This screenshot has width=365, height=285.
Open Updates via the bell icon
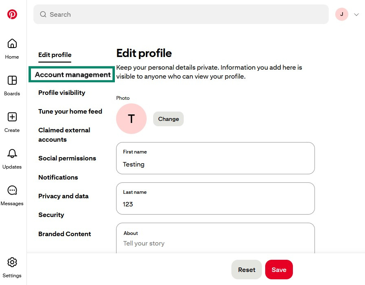point(11,154)
